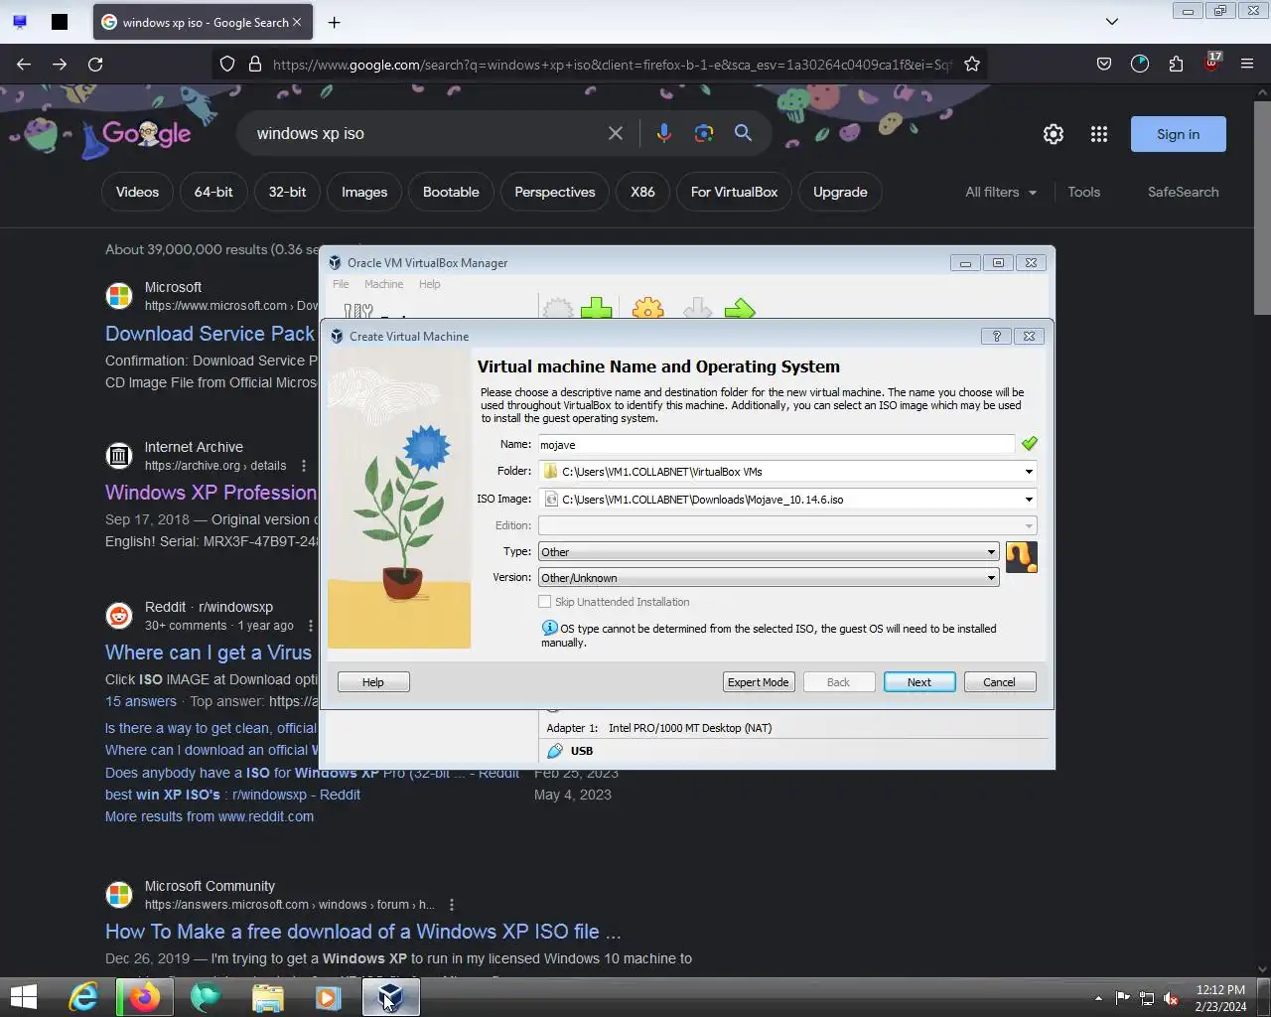Viewport: 1271px width, 1017px height.
Task: Open Google Lens image search
Action: coord(704,133)
